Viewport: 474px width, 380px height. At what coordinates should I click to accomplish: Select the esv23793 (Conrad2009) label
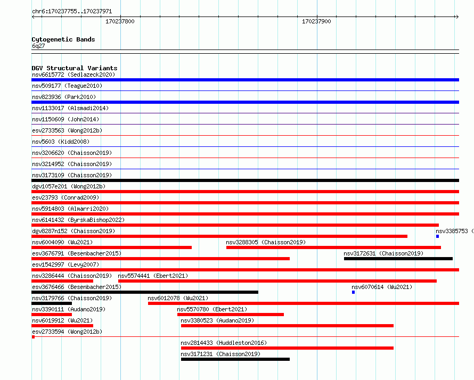tap(66, 197)
